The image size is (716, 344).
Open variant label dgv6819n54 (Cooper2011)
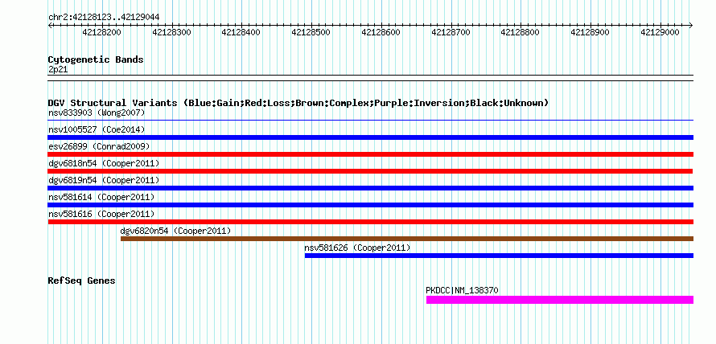pyautogui.click(x=104, y=180)
